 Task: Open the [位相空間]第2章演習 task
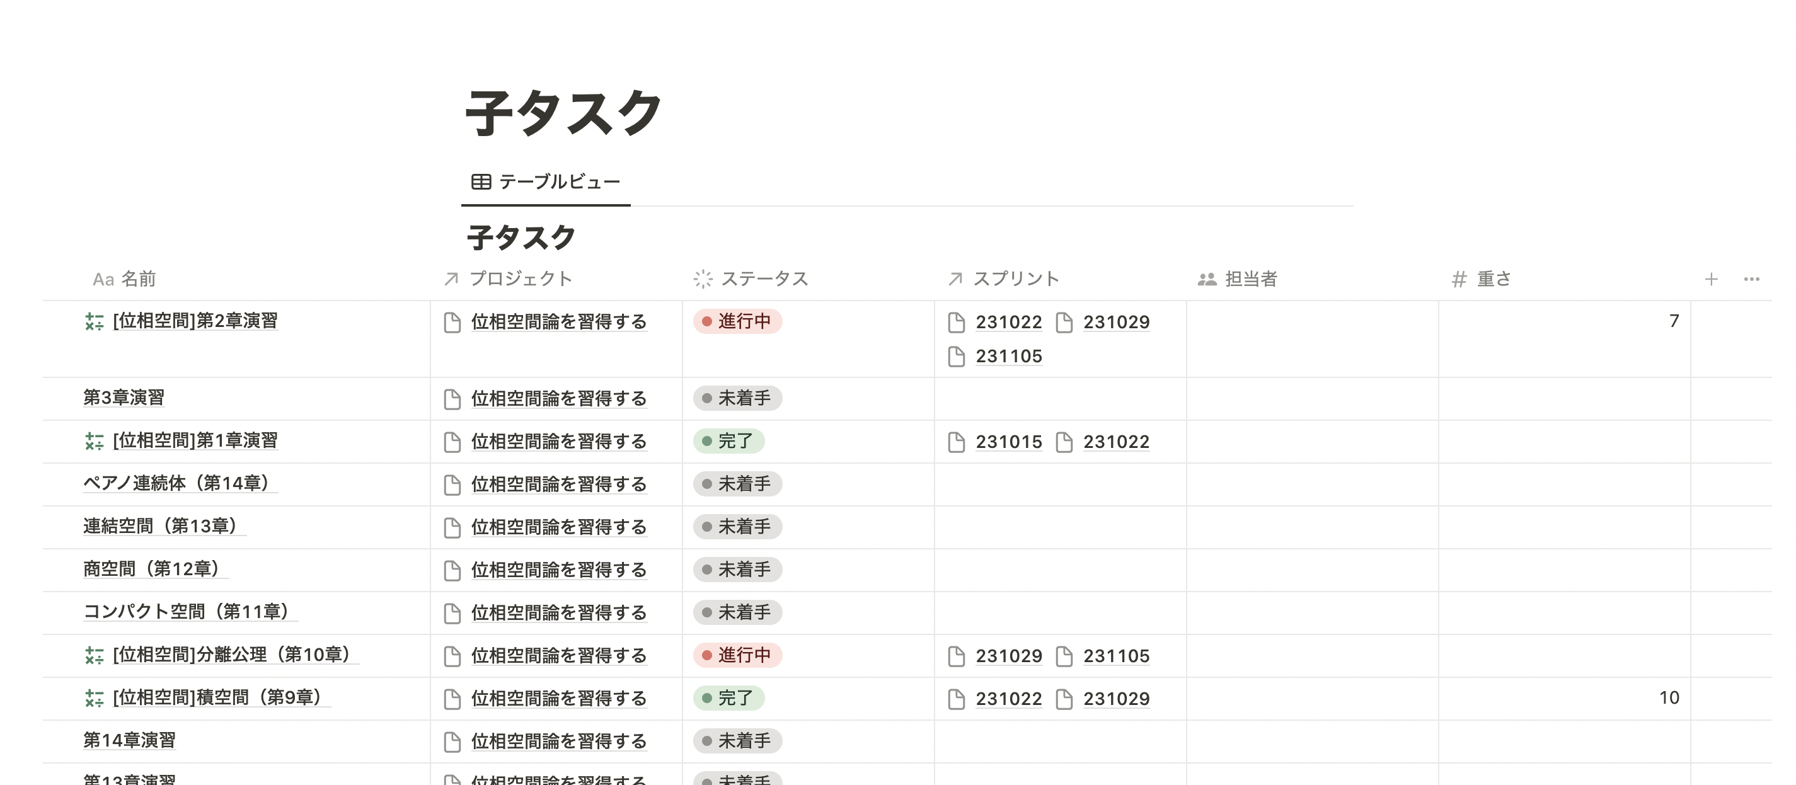coord(195,321)
